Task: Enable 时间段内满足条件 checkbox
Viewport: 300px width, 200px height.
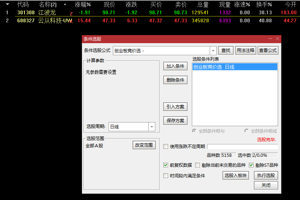Action: 166,176
